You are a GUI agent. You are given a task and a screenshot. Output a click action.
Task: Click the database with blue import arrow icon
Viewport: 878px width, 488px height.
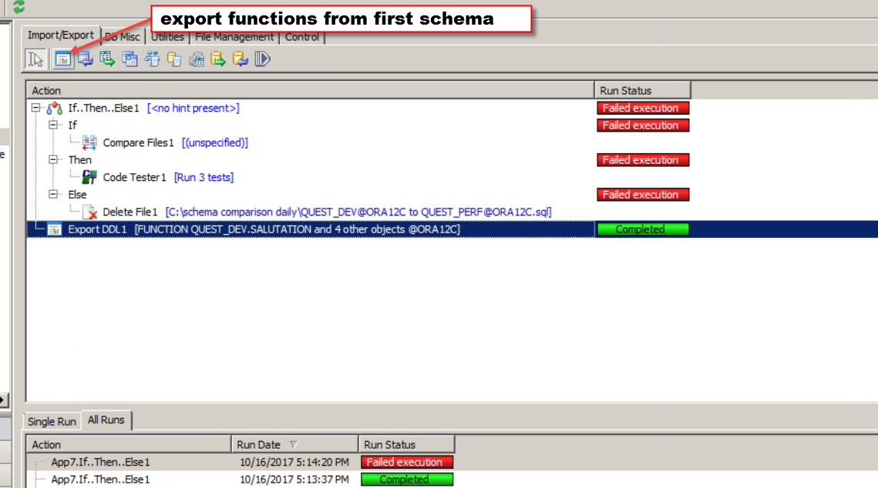241,58
